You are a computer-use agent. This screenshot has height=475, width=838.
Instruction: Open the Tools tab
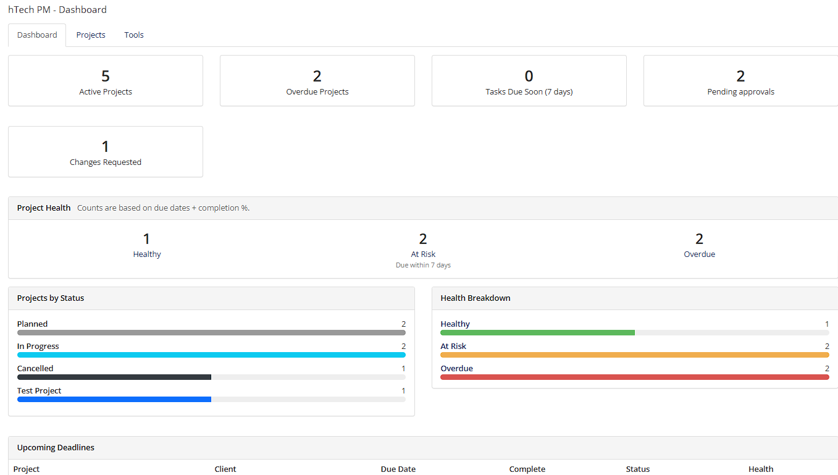(133, 35)
